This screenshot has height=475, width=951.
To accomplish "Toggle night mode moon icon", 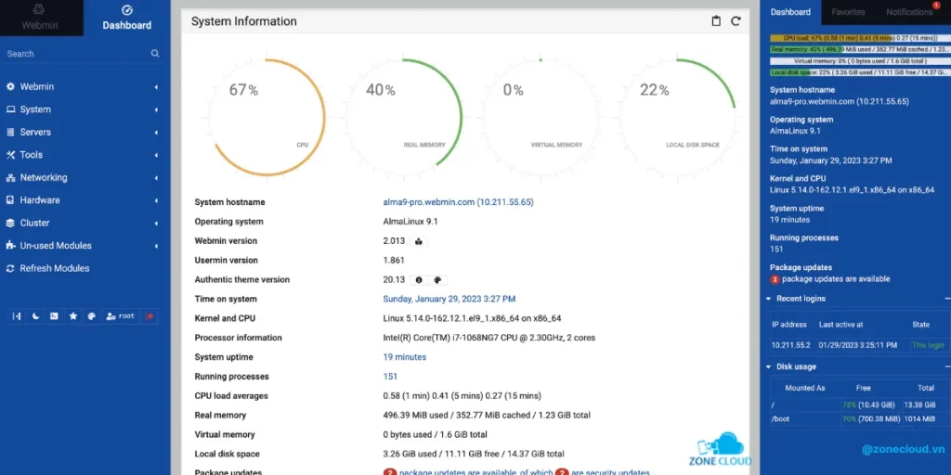I will tap(36, 316).
